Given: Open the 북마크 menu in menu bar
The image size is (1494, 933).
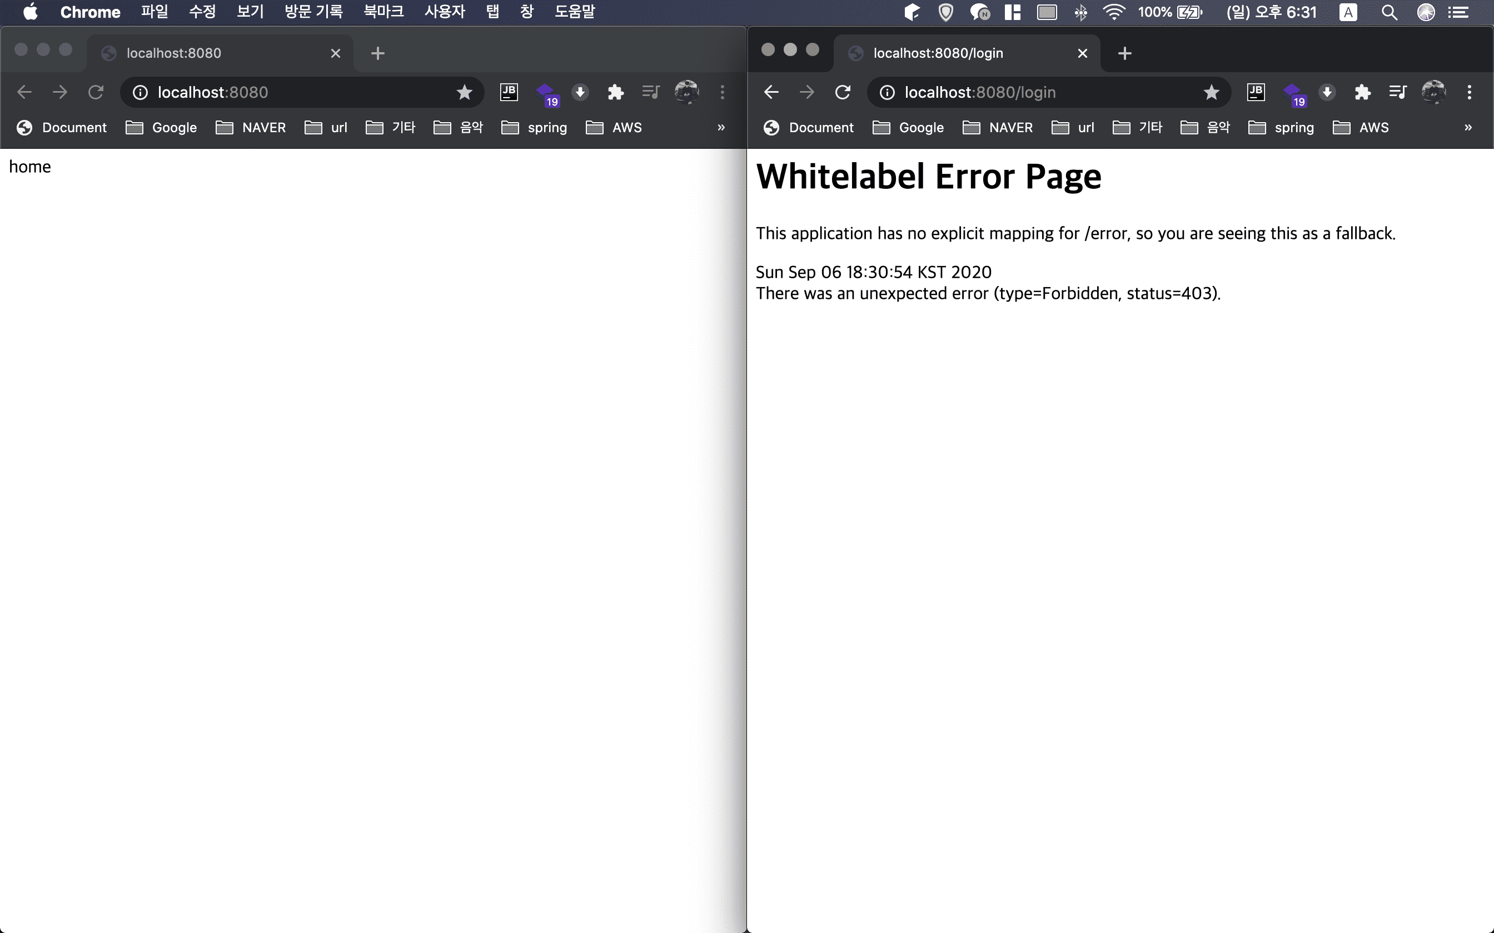Looking at the screenshot, I should [383, 12].
